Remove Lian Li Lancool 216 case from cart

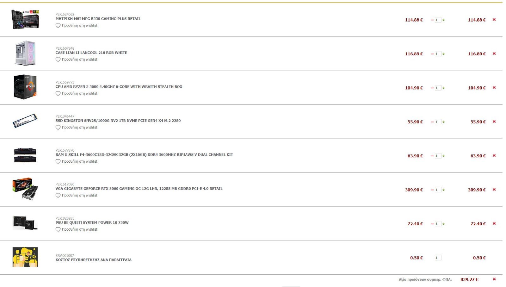[x=494, y=53]
